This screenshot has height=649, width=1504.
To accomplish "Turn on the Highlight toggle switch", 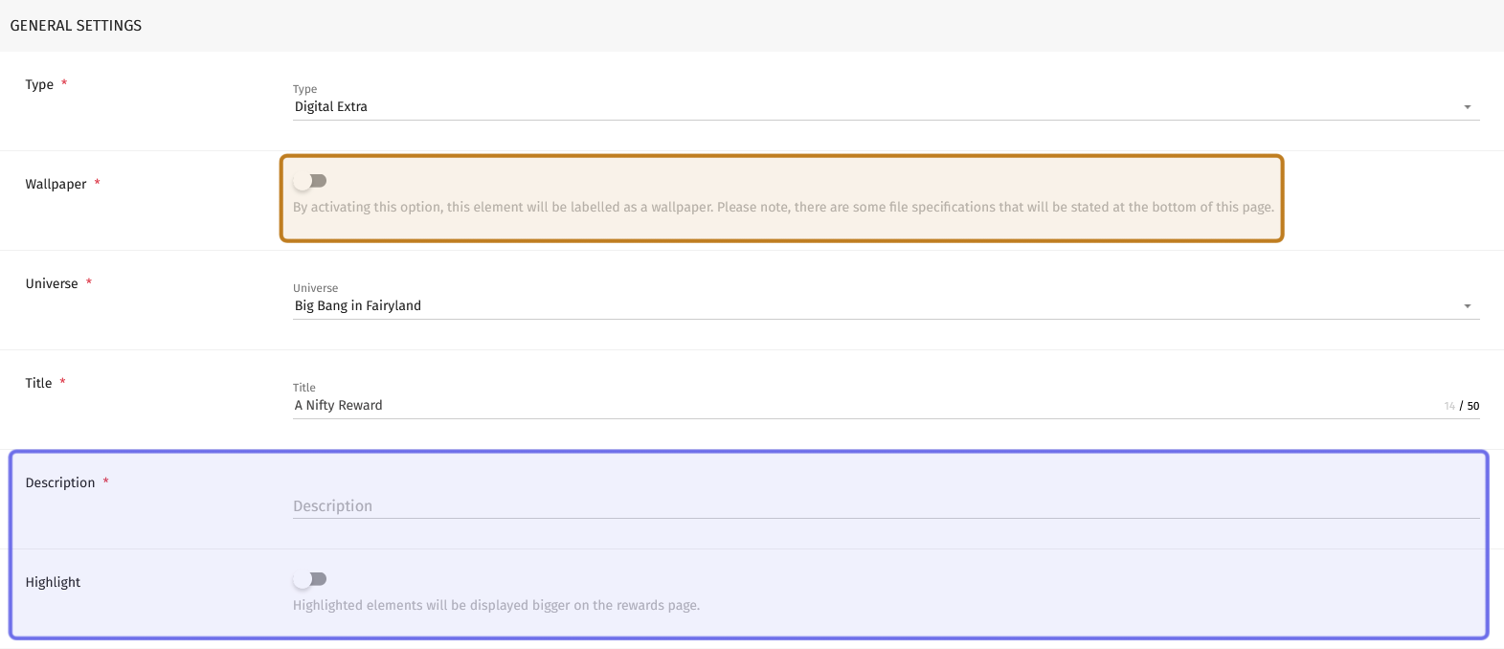I will (310, 579).
